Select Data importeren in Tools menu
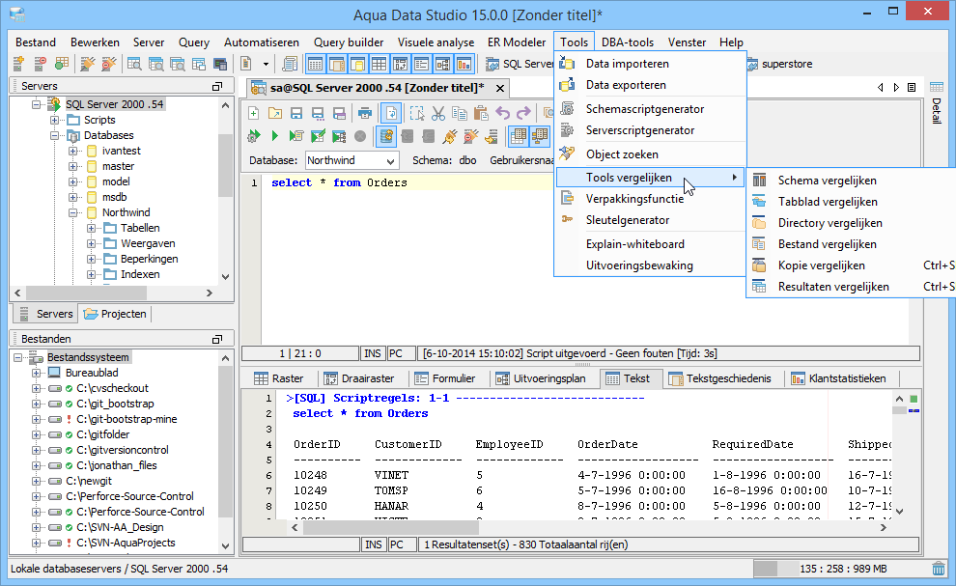Viewport: 956px width, 586px height. tap(627, 64)
